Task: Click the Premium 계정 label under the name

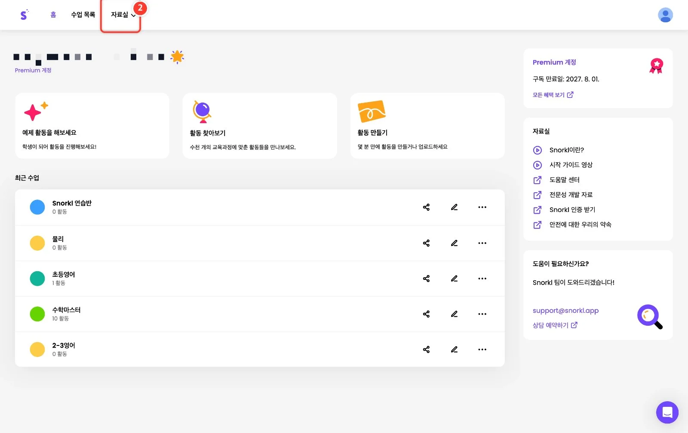Action: pyautogui.click(x=33, y=70)
